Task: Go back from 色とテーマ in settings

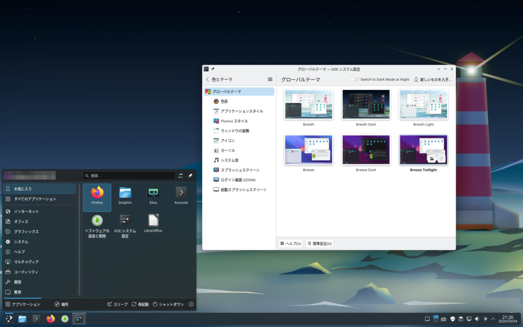Action: [207, 80]
